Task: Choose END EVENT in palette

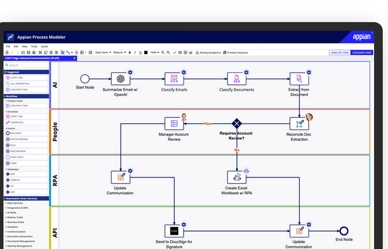Action: [26, 133]
